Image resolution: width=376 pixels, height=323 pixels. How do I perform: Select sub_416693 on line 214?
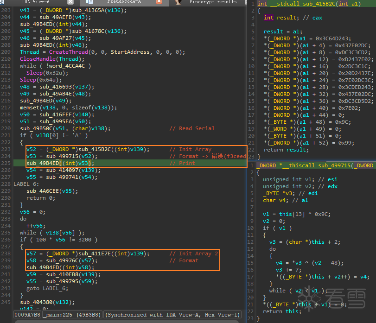(x=56, y=87)
